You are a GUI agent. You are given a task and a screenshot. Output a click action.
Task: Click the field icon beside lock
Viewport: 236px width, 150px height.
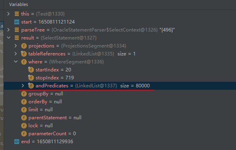[24, 126]
